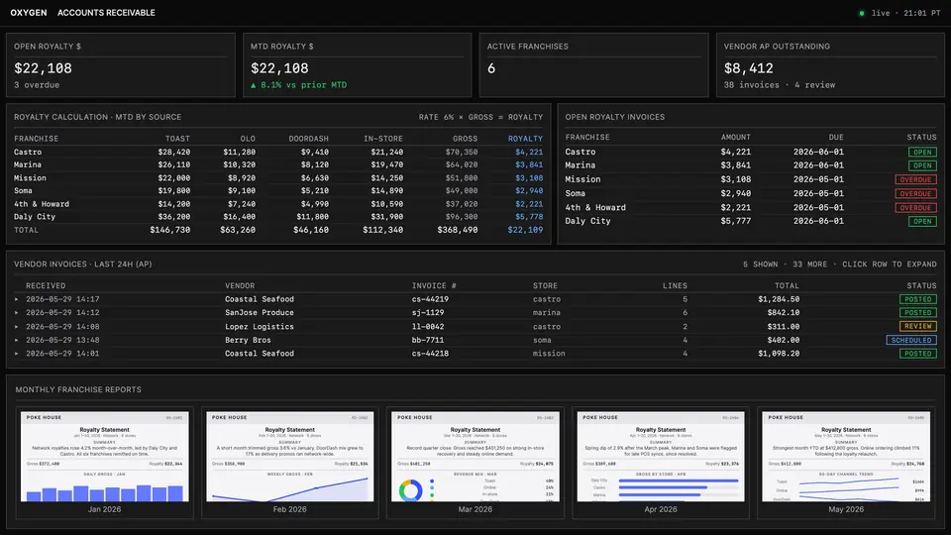Expand the Berry Bros bb-7711 row
The width and height of the screenshot is (951, 535).
point(475,340)
